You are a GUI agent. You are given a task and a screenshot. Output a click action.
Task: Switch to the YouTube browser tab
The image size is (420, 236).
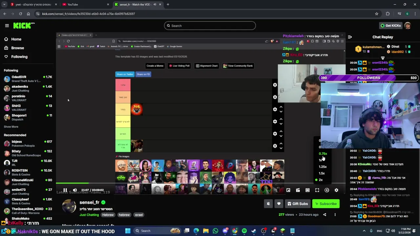(85, 5)
